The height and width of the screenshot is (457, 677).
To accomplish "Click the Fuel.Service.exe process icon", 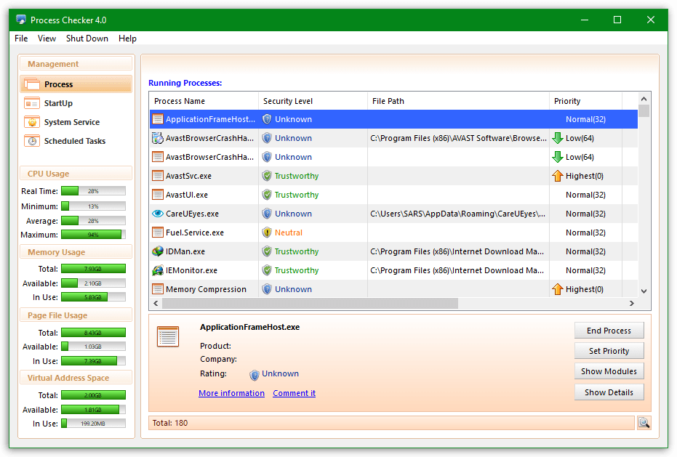I will point(158,232).
